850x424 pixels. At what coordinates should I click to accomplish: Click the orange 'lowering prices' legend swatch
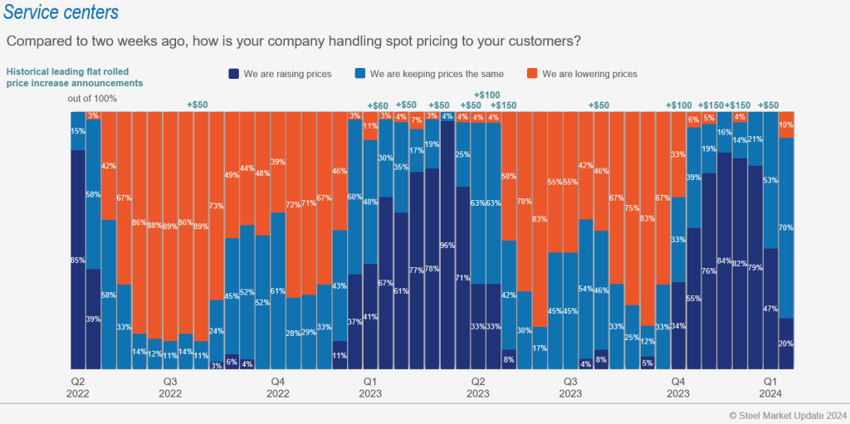pyautogui.click(x=532, y=74)
